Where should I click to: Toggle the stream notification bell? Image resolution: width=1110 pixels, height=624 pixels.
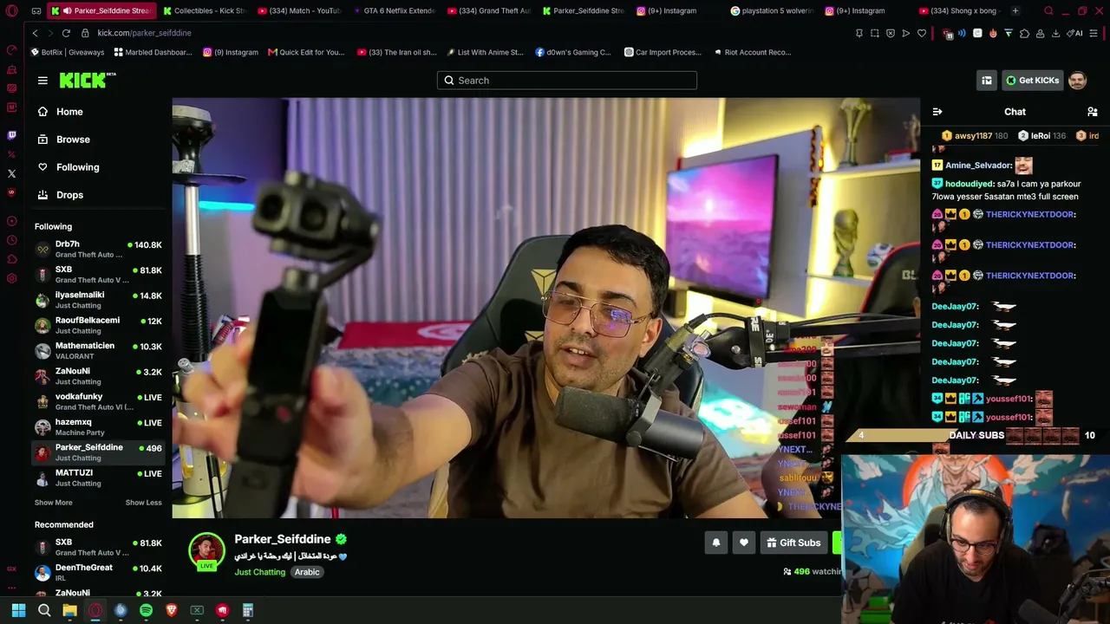[716, 543]
